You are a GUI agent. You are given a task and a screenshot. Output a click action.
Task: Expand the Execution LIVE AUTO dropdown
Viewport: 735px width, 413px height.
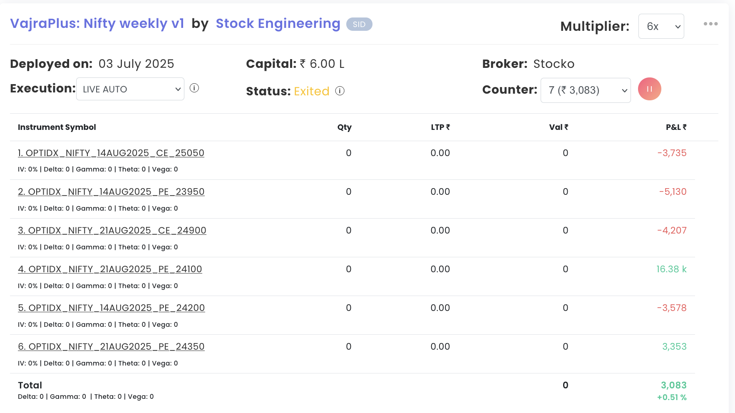(130, 89)
